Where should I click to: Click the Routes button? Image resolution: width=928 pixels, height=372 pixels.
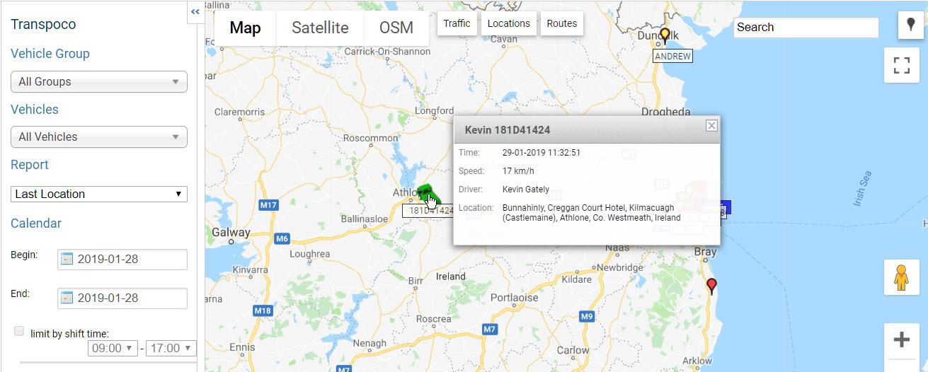(562, 23)
